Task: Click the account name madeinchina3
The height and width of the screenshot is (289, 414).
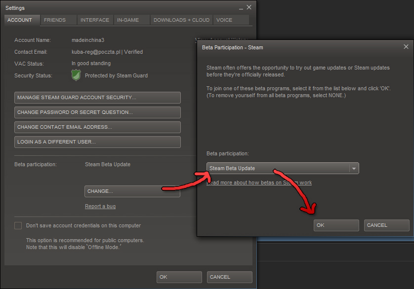Action: pos(88,40)
